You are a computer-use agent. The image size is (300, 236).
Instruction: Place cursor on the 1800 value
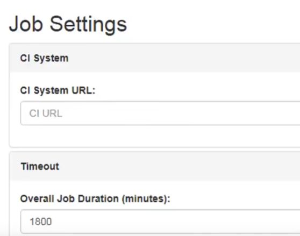[40, 221]
